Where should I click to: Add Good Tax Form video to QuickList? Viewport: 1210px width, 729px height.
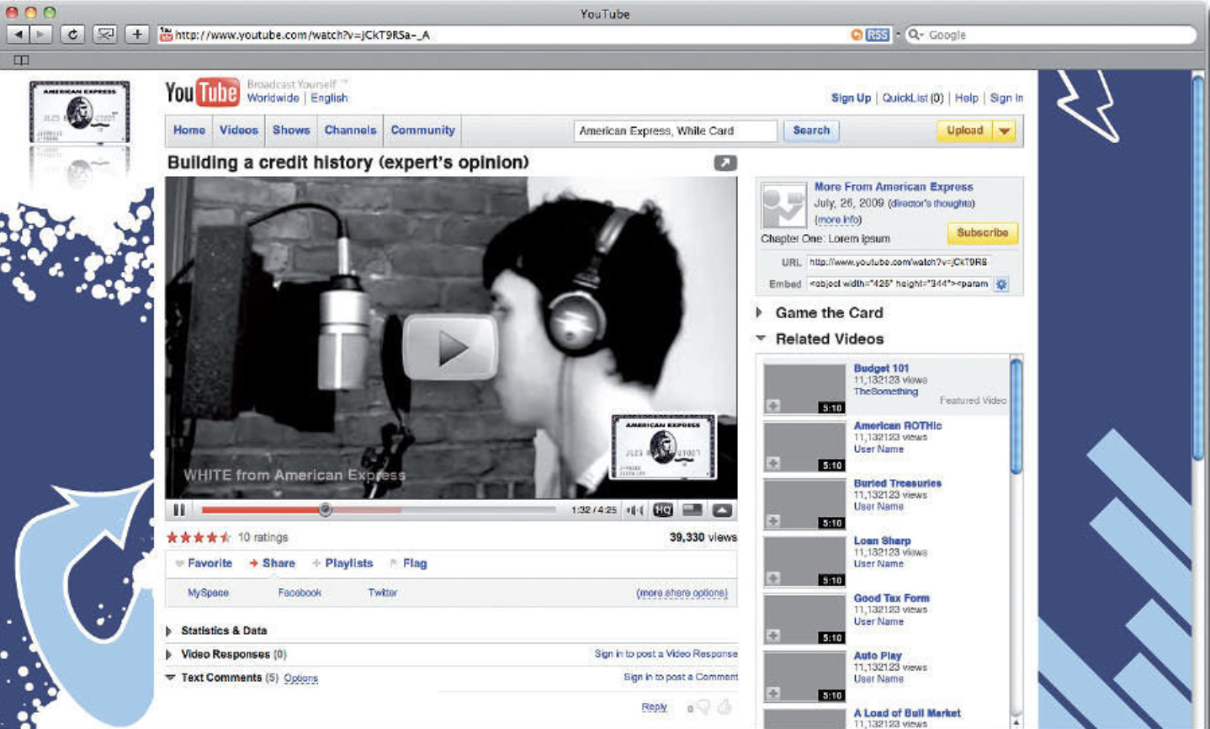[773, 636]
